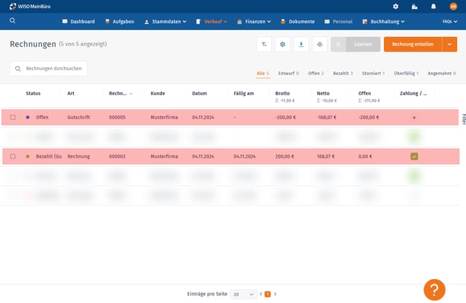Open the entries per page dropdown

[x=243, y=294]
